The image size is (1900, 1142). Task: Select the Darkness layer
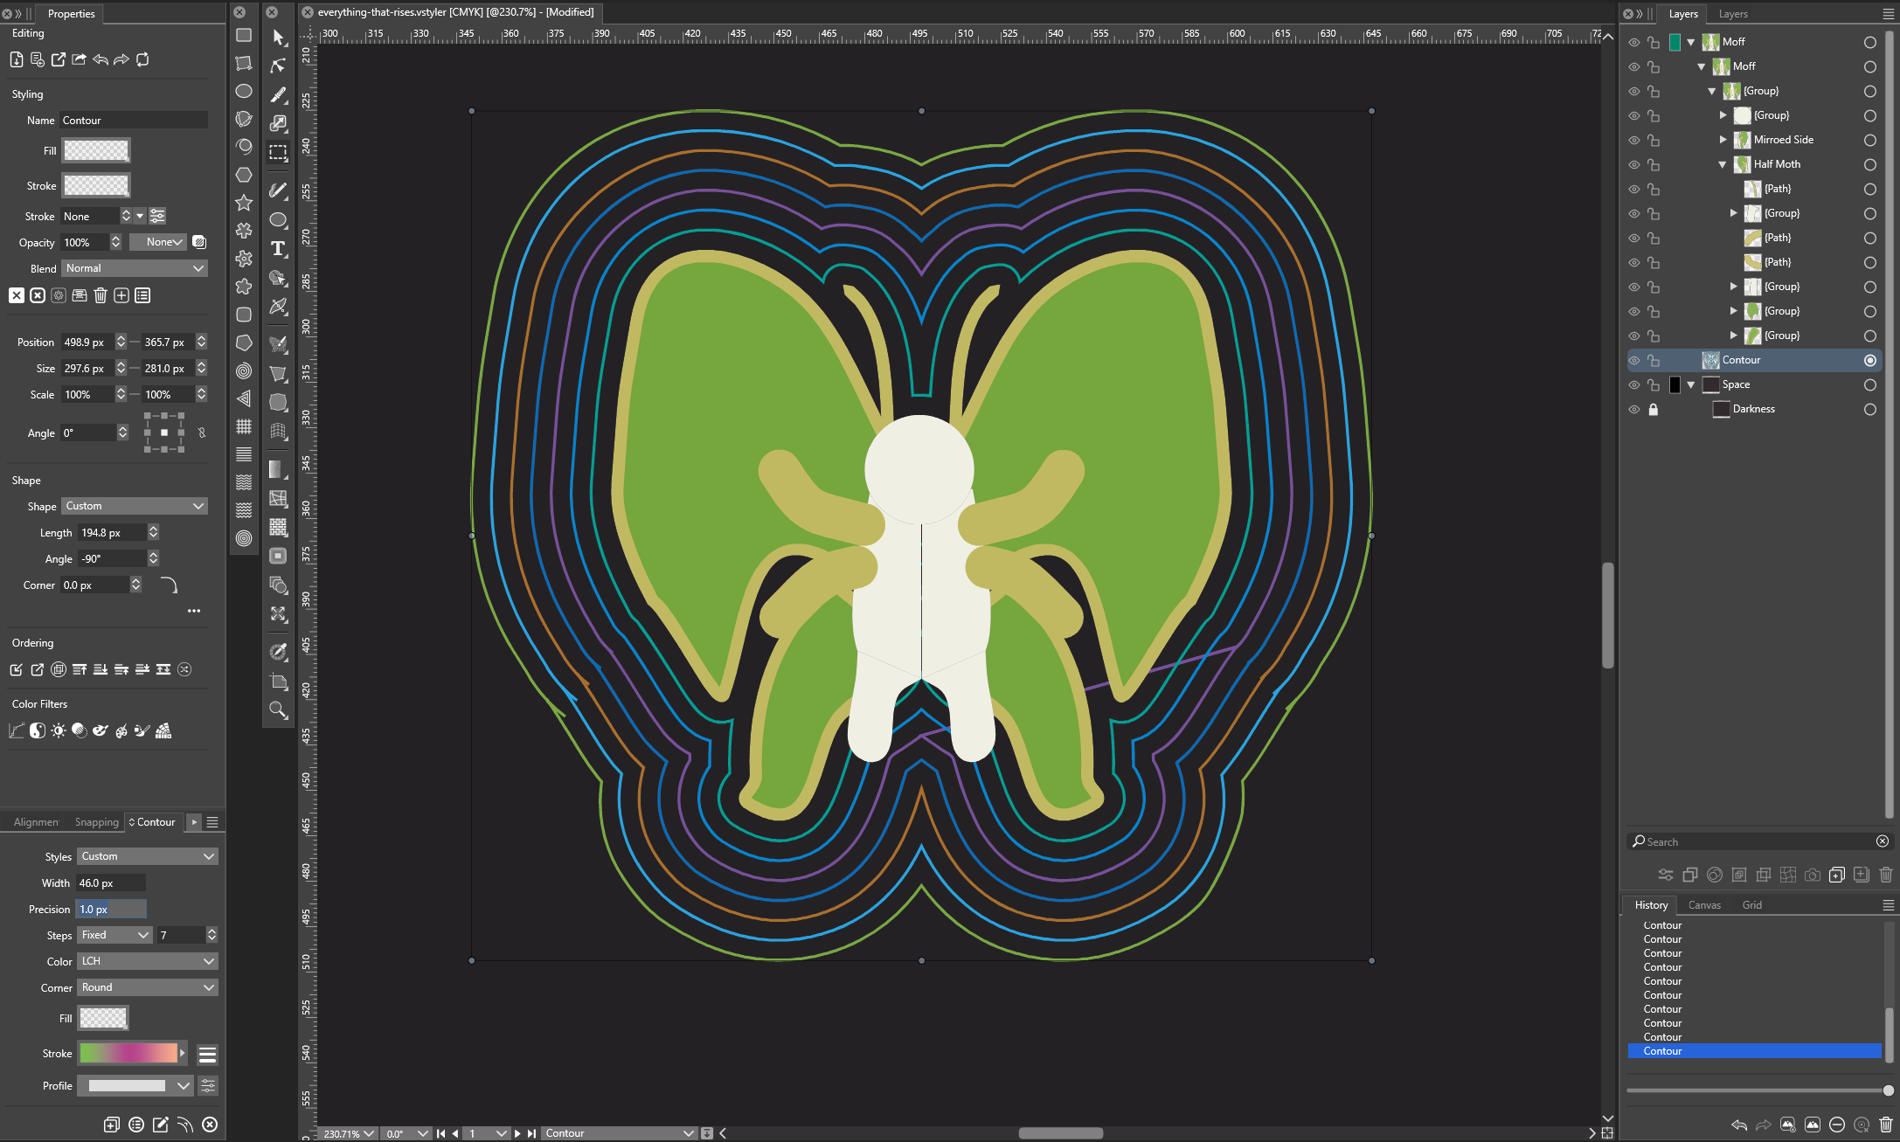pyautogui.click(x=1753, y=409)
